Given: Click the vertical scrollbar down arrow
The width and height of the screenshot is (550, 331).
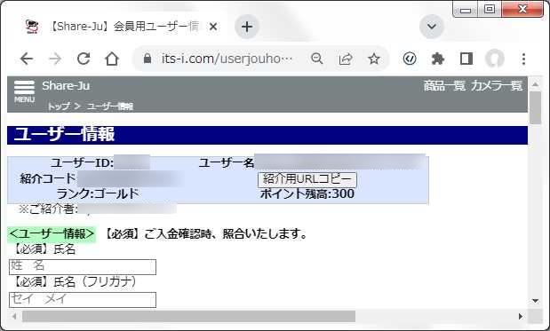Looking at the screenshot, I should 535,301.
